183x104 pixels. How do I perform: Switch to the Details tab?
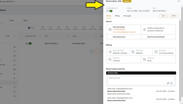[x=109, y=16]
